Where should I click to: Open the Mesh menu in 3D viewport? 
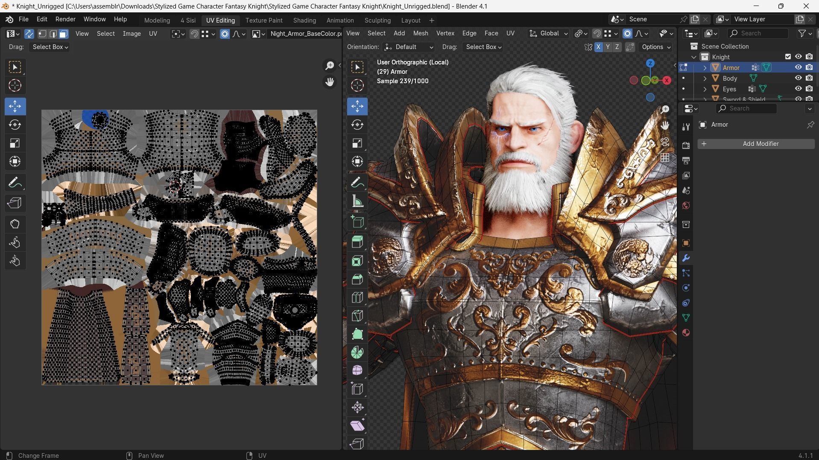point(420,33)
